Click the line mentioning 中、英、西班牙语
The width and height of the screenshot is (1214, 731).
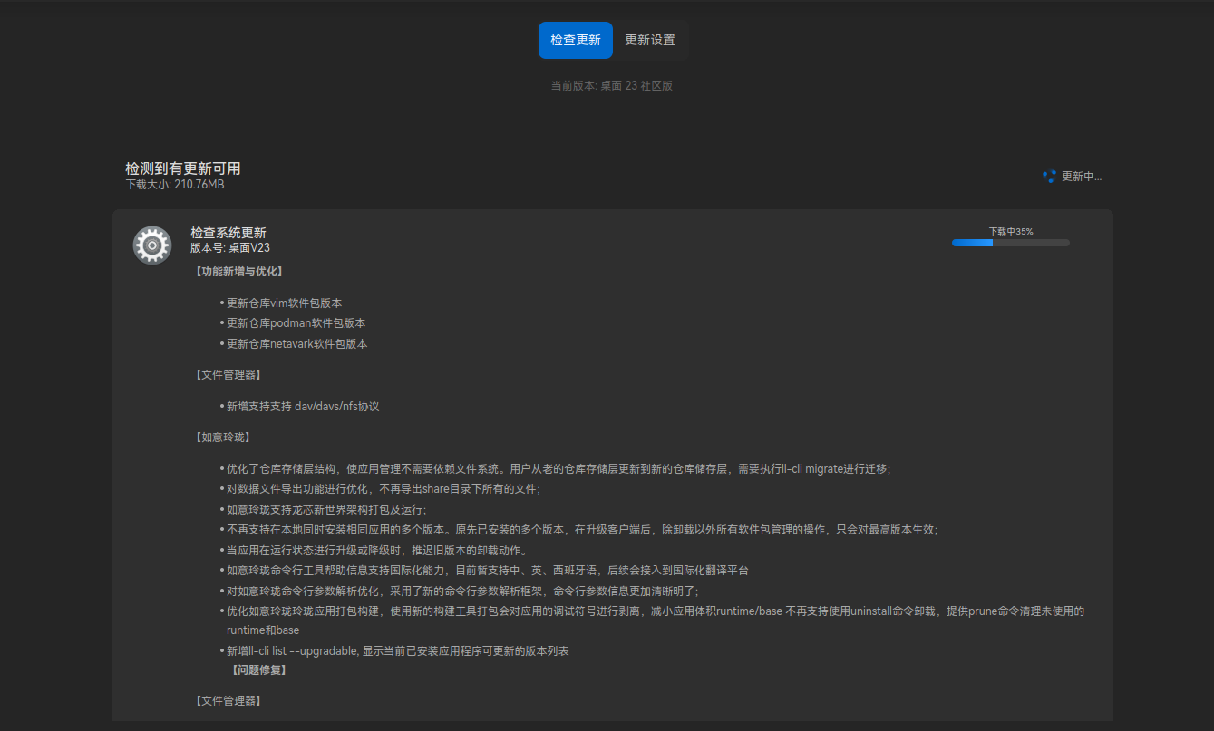point(488,571)
